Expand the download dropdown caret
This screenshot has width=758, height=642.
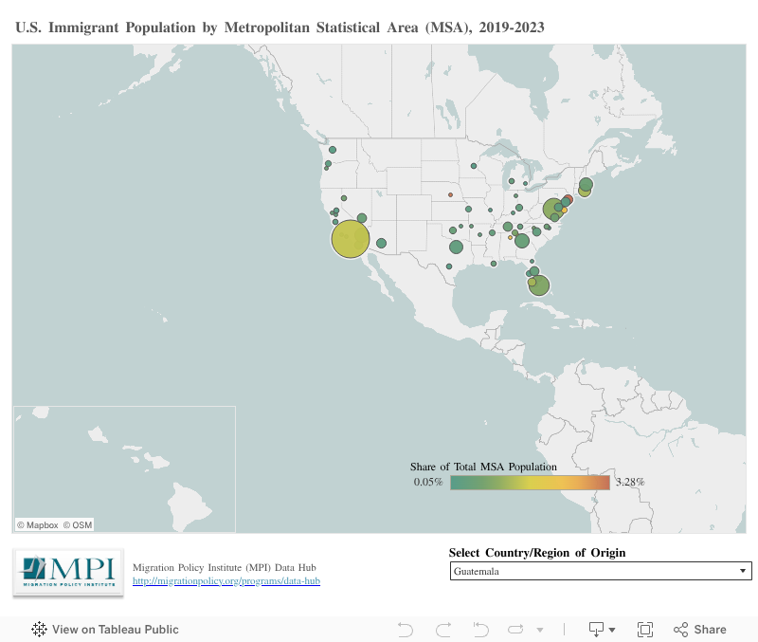click(x=612, y=630)
